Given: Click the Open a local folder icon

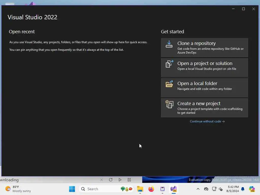Looking at the screenshot, I should pyautogui.click(x=169, y=84).
